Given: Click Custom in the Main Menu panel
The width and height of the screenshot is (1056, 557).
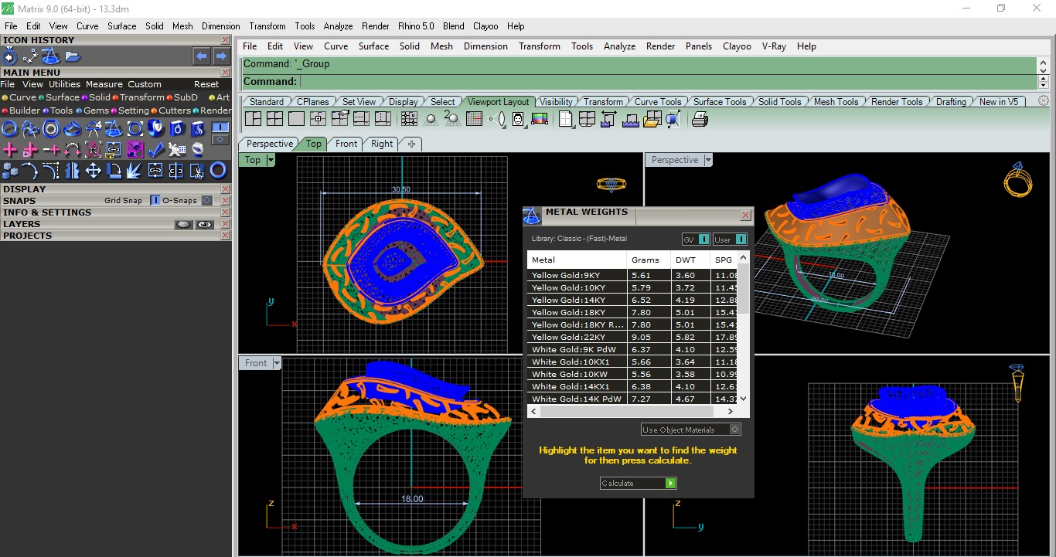Looking at the screenshot, I should click(x=145, y=84).
